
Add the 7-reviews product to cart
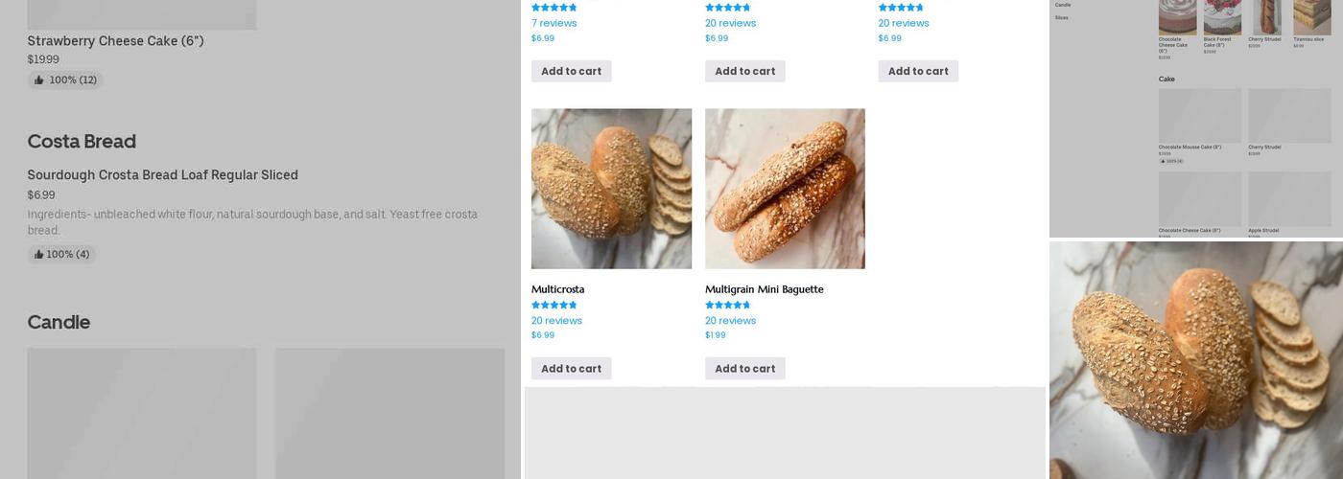571,71
